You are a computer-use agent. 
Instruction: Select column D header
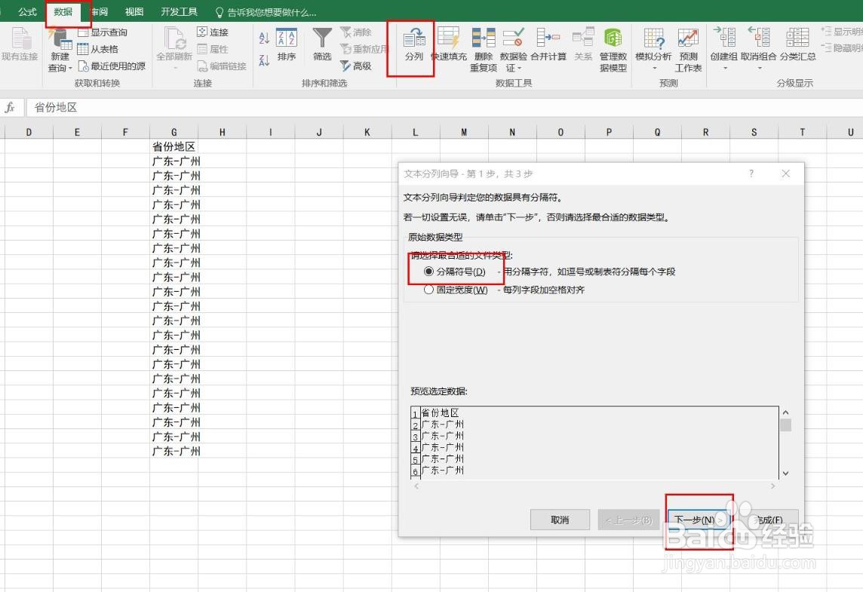[29, 132]
